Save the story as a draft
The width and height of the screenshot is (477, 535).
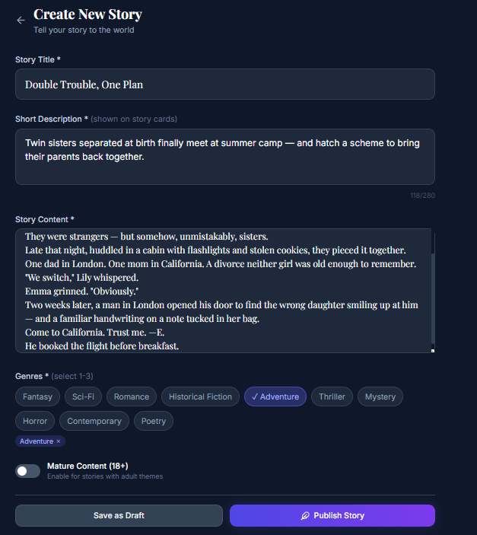(119, 515)
